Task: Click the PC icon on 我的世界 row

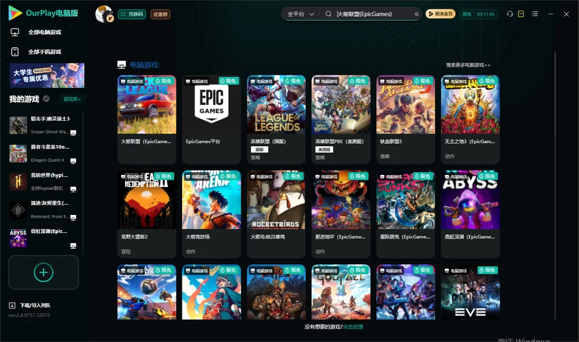Action: (73, 189)
